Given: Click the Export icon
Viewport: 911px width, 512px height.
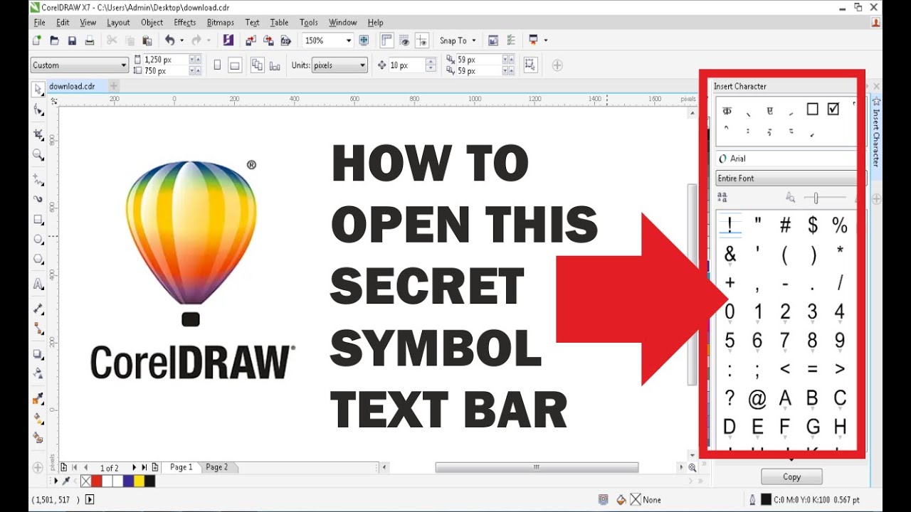Looking at the screenshot, I should pyautogui.click(x=268, y=41).
